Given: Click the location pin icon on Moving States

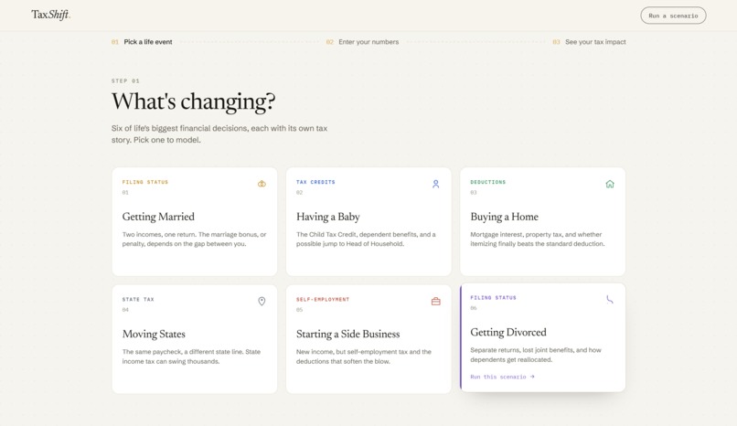Looking at the screenshot, I should click(x=262, y=301).
